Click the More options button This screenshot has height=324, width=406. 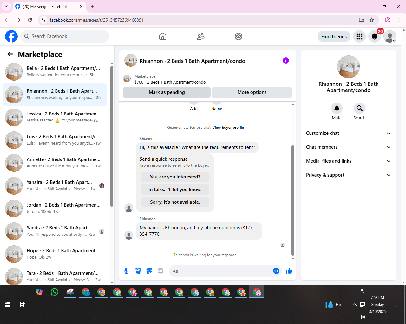252,92
